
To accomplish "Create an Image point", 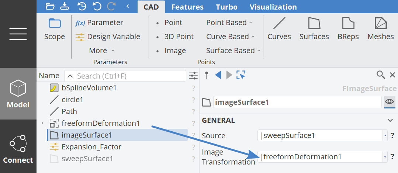I will (x=171, y=51).
